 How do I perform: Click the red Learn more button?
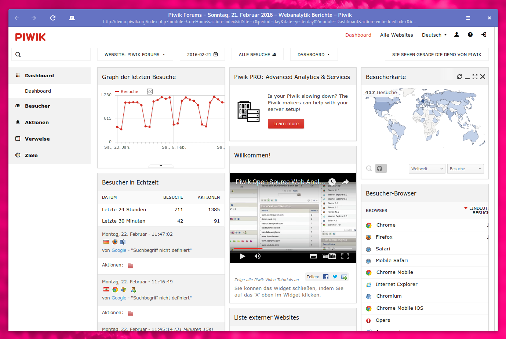point(286,124)
